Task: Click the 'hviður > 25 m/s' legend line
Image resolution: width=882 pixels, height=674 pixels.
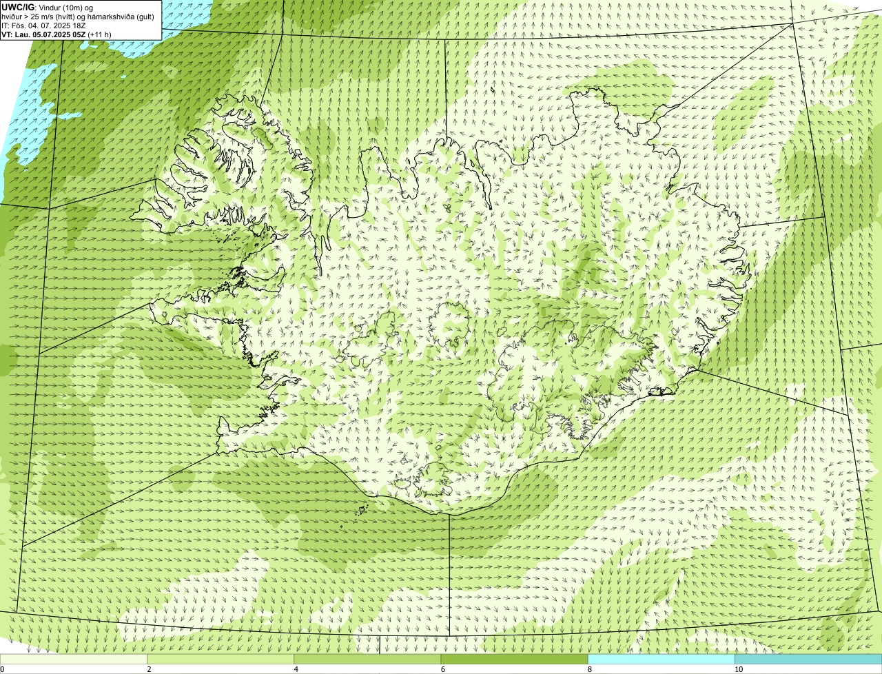Action: (78, 17)
